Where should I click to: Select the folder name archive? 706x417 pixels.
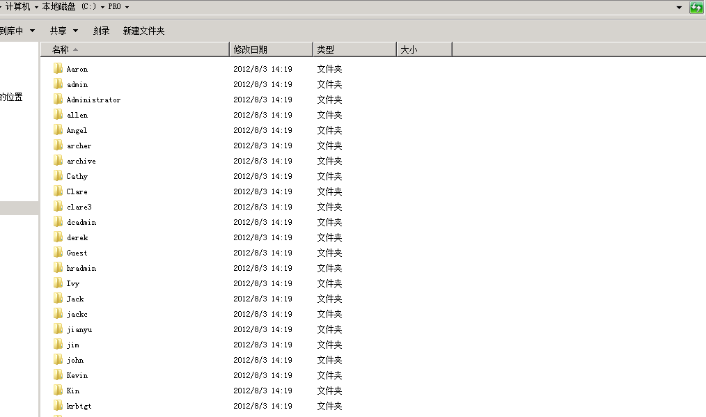pyautogui.click(x=81, y=161)
